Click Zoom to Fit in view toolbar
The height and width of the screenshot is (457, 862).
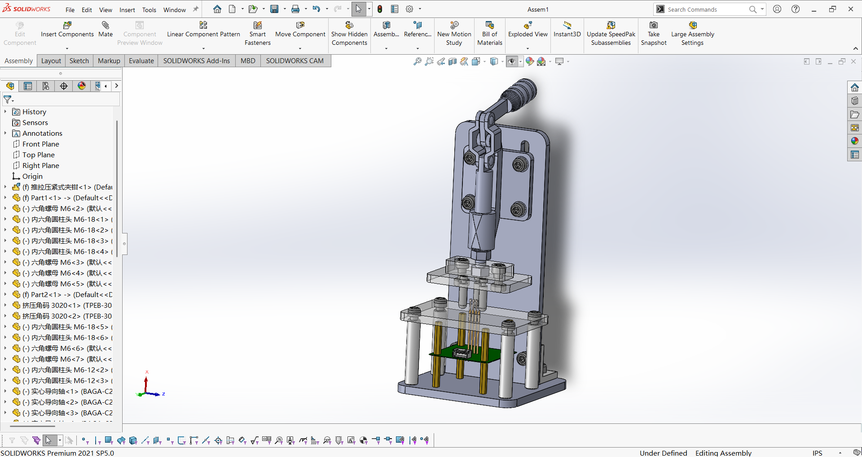tap(418, 61)
